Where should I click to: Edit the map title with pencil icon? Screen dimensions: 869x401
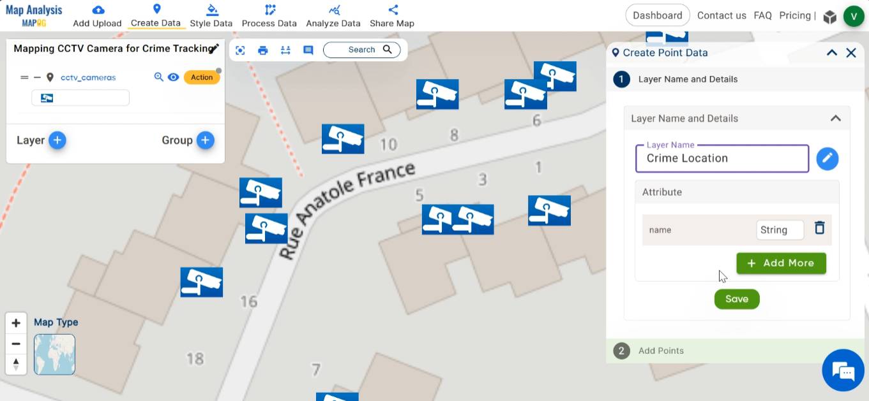215,48
